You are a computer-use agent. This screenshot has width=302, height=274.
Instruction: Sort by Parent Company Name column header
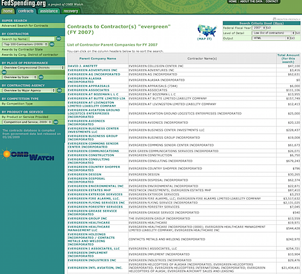tap(97, 58)
